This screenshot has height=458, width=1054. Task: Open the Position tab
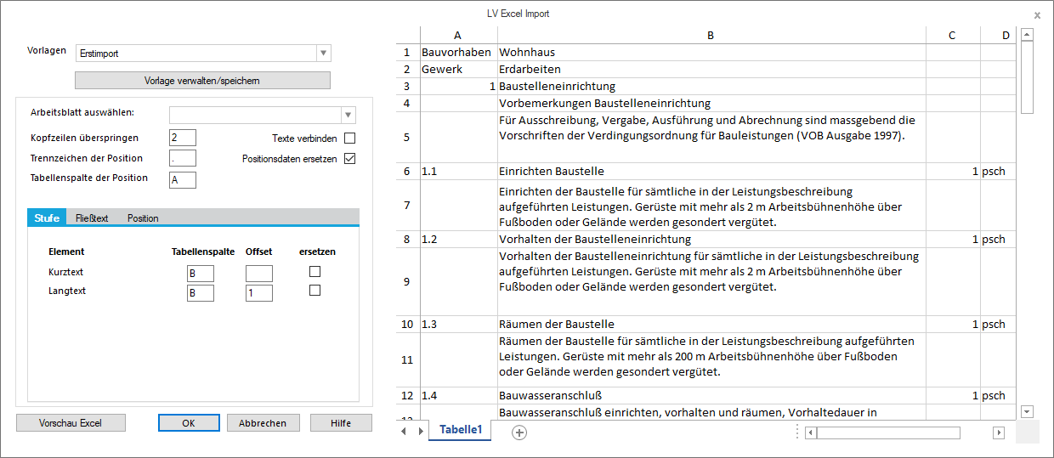click(143, 218)
